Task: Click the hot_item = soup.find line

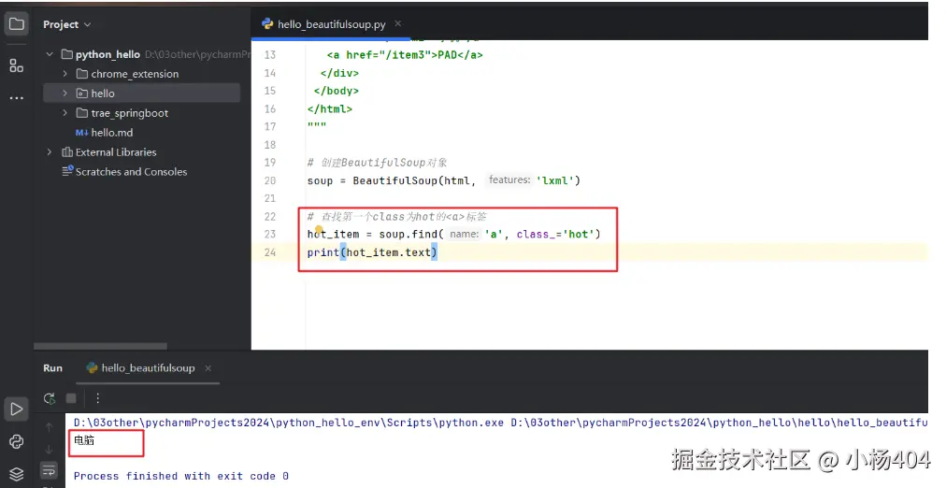Action: click(x=453, y=234)
